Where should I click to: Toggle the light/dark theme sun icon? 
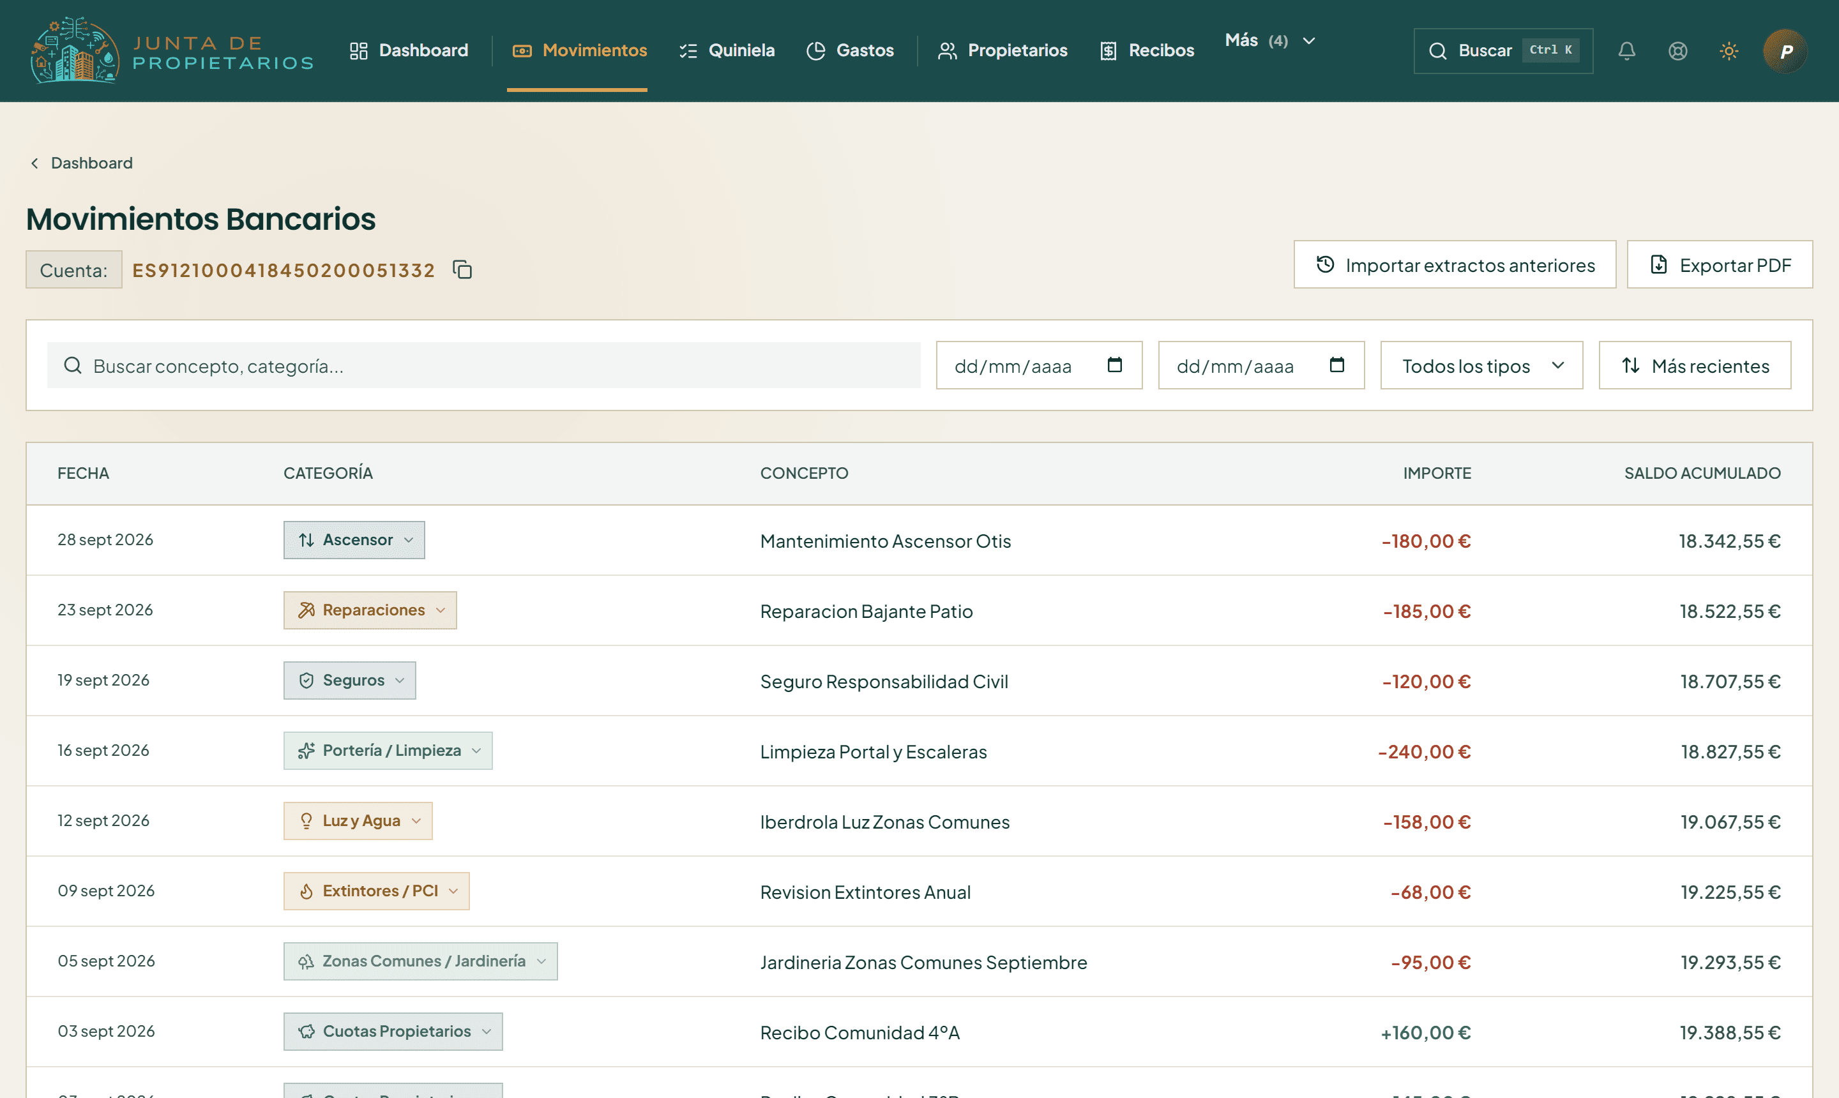tap(1729, 51)
